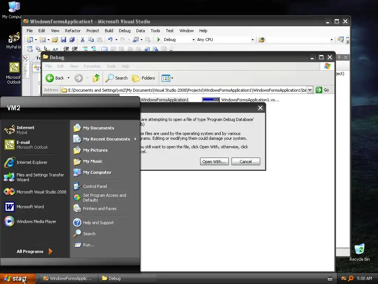This screenshot has height=284, width=378.
Task: Close the file type warning dialog
Action: pyautogui.click(x=260, y=108)
